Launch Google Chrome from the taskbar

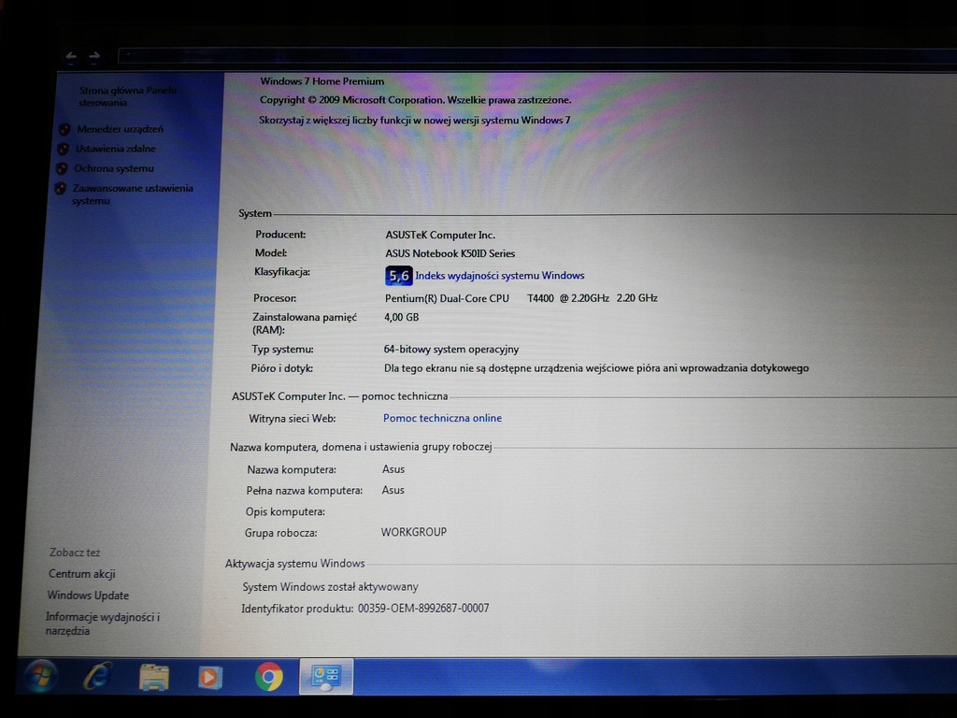tap(268, 677)
